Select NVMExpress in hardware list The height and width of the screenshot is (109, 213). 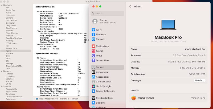pyautogui.click(x=11, y=43)
